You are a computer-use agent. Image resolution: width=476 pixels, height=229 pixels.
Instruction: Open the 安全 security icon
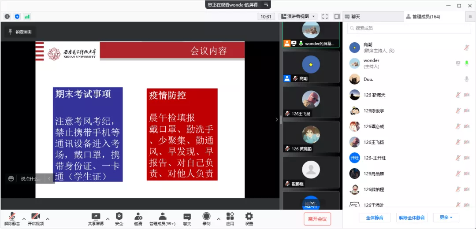point(119,216)
